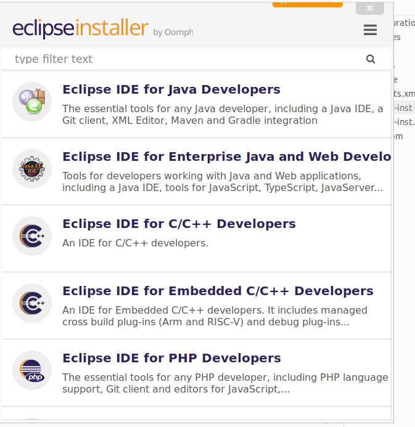The height and width of the screenshot is (427, 415).
Task: Click the eclipseinstaller by Oomph logo
Action: click(x=103, y=28)
